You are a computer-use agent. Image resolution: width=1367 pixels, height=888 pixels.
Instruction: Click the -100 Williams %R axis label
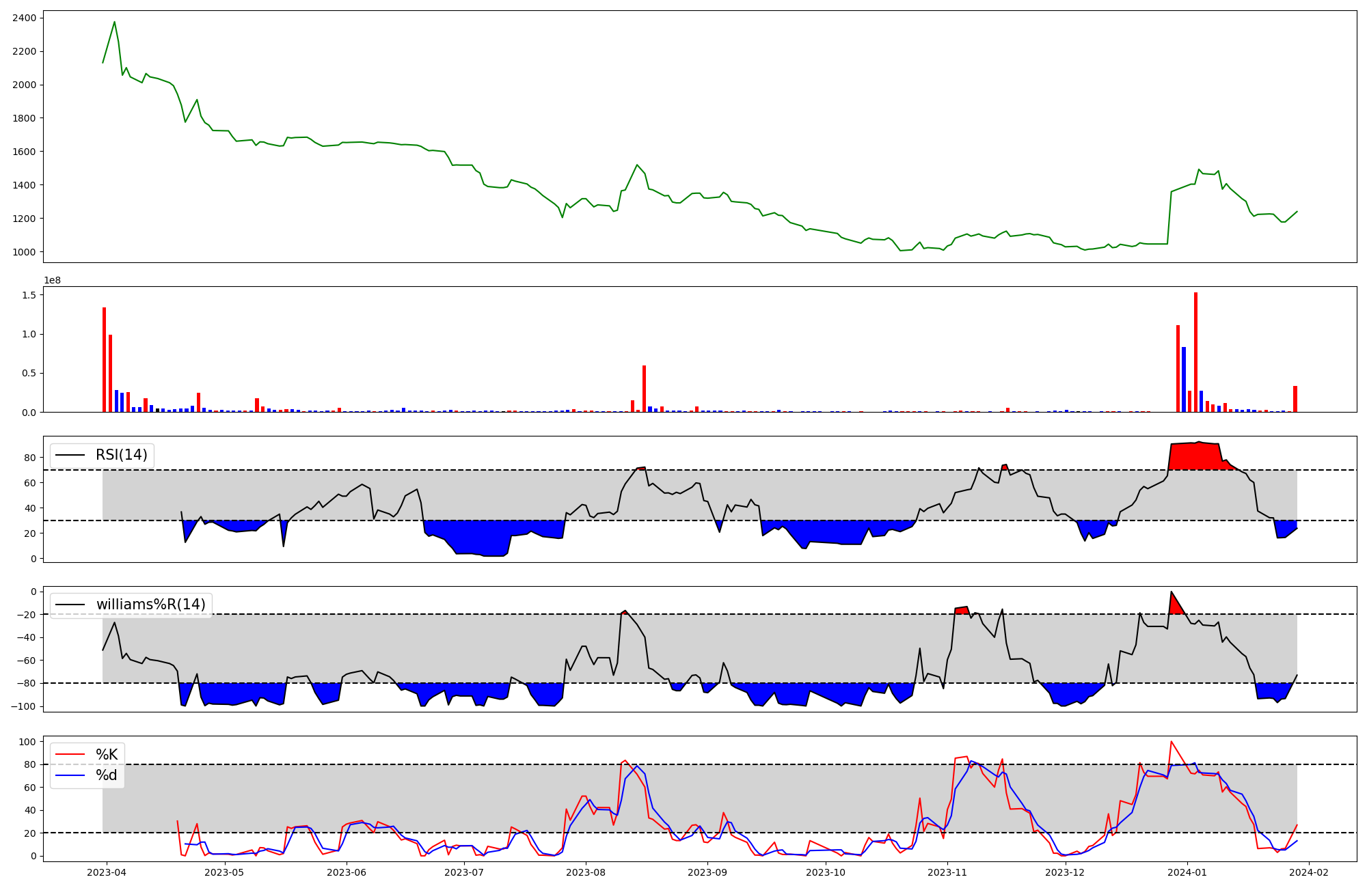point(25,706)
